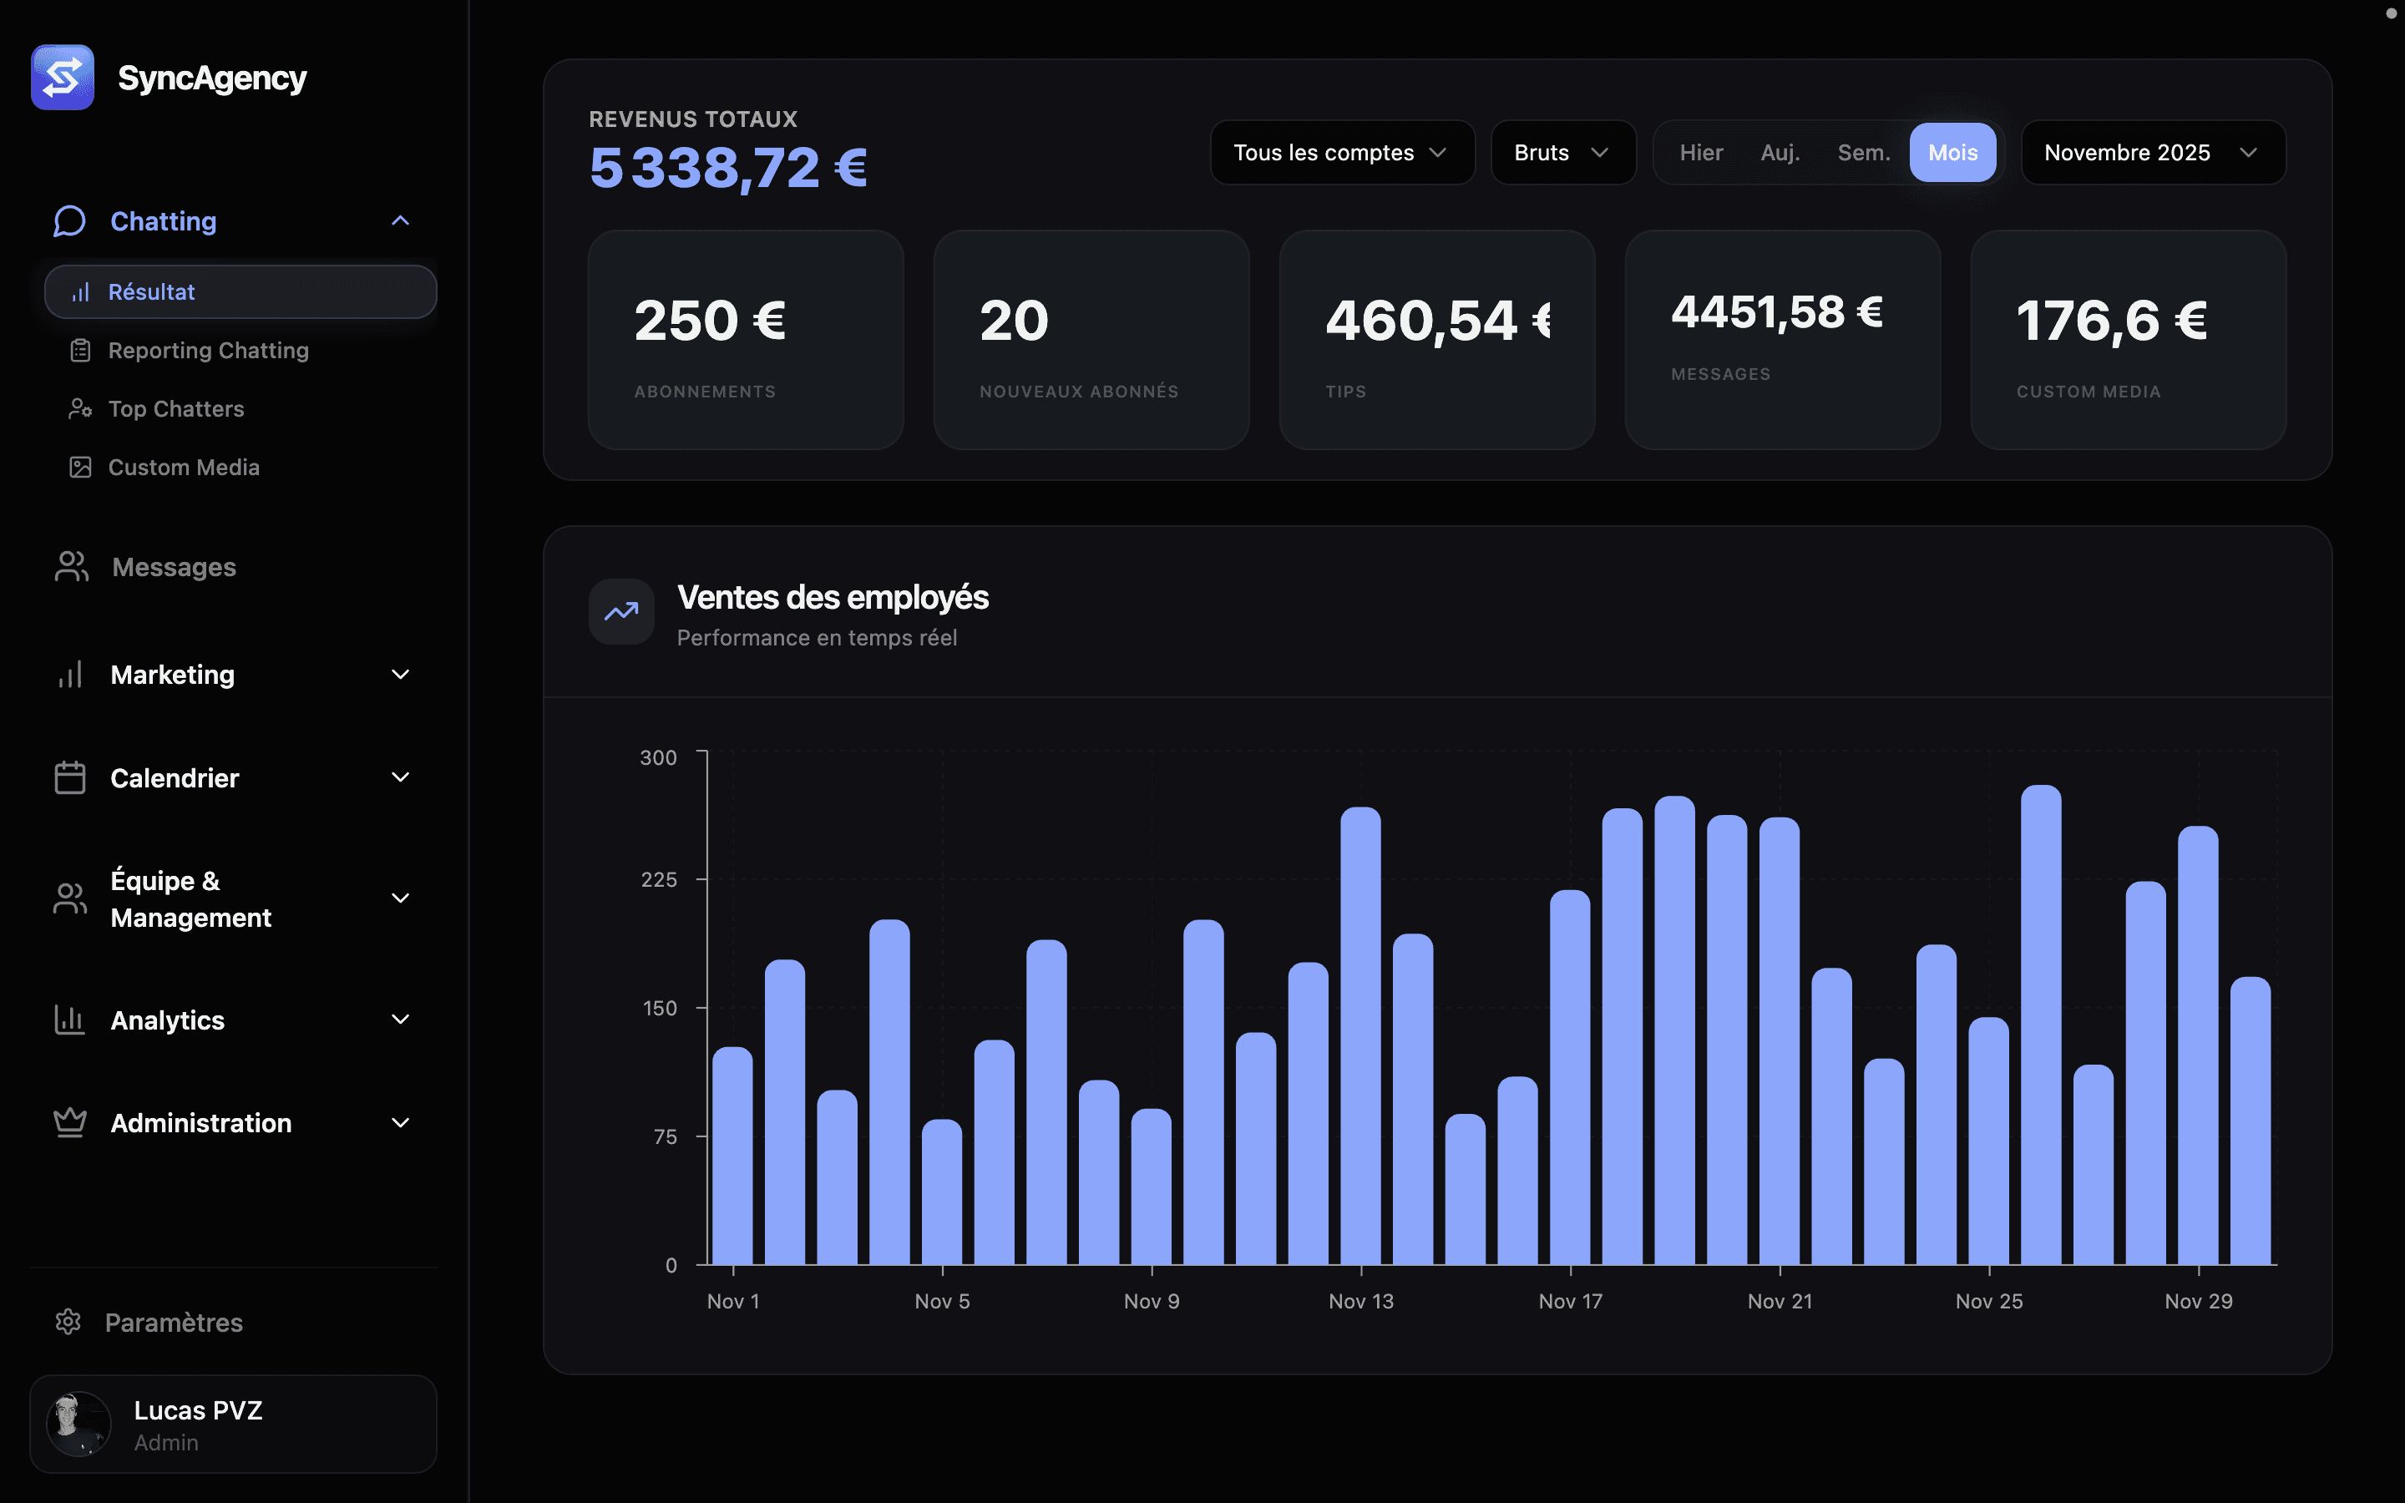Click the Chatting speech bubble icon

[69, 220]
